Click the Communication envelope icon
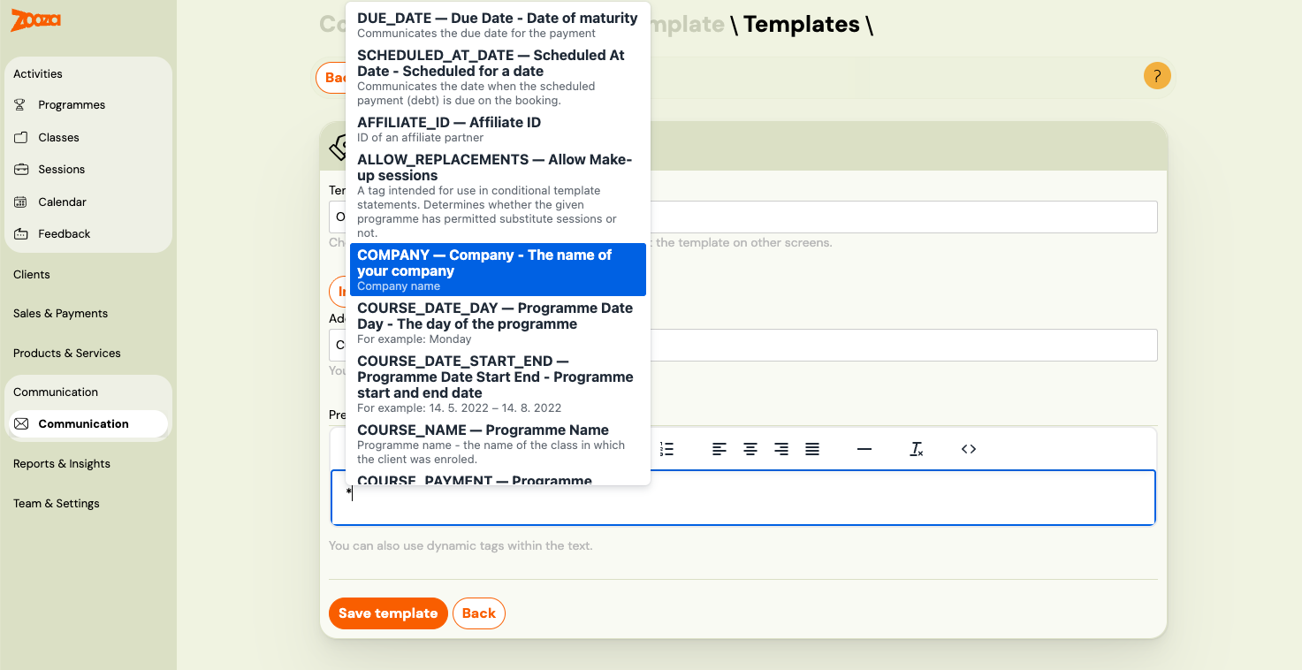This screenshot has width=1302, height=670. (21, 423)
